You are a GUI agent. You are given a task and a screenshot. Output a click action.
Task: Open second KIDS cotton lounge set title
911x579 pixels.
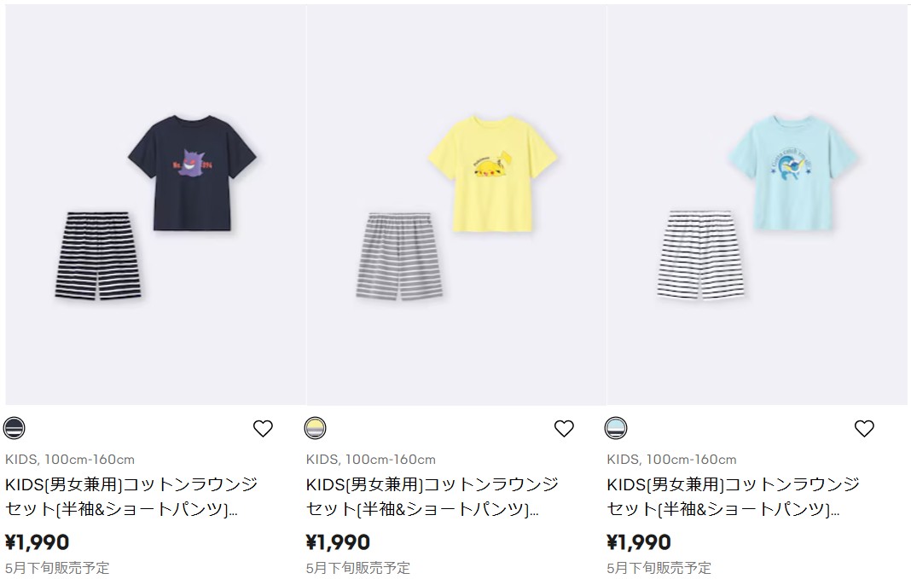click(x=432, y=496)
